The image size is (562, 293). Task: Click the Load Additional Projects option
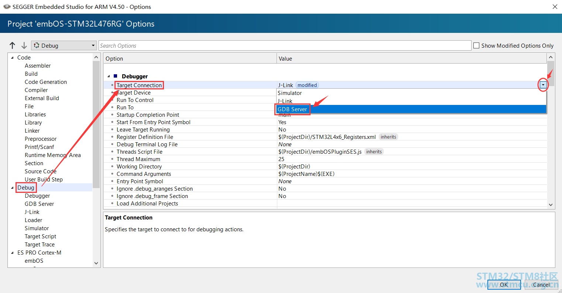(147, 204)
